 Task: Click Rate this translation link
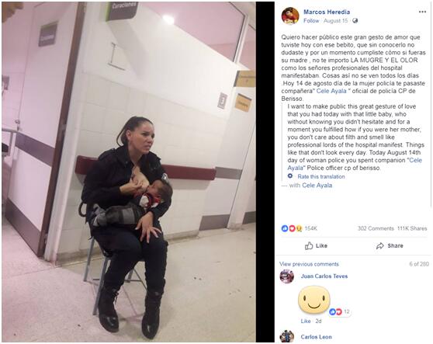321,176
